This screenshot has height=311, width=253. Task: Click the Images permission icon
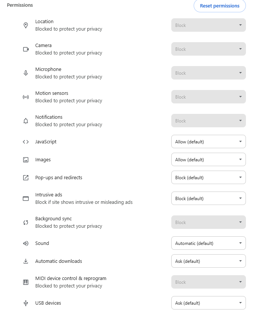click(26, 160)
